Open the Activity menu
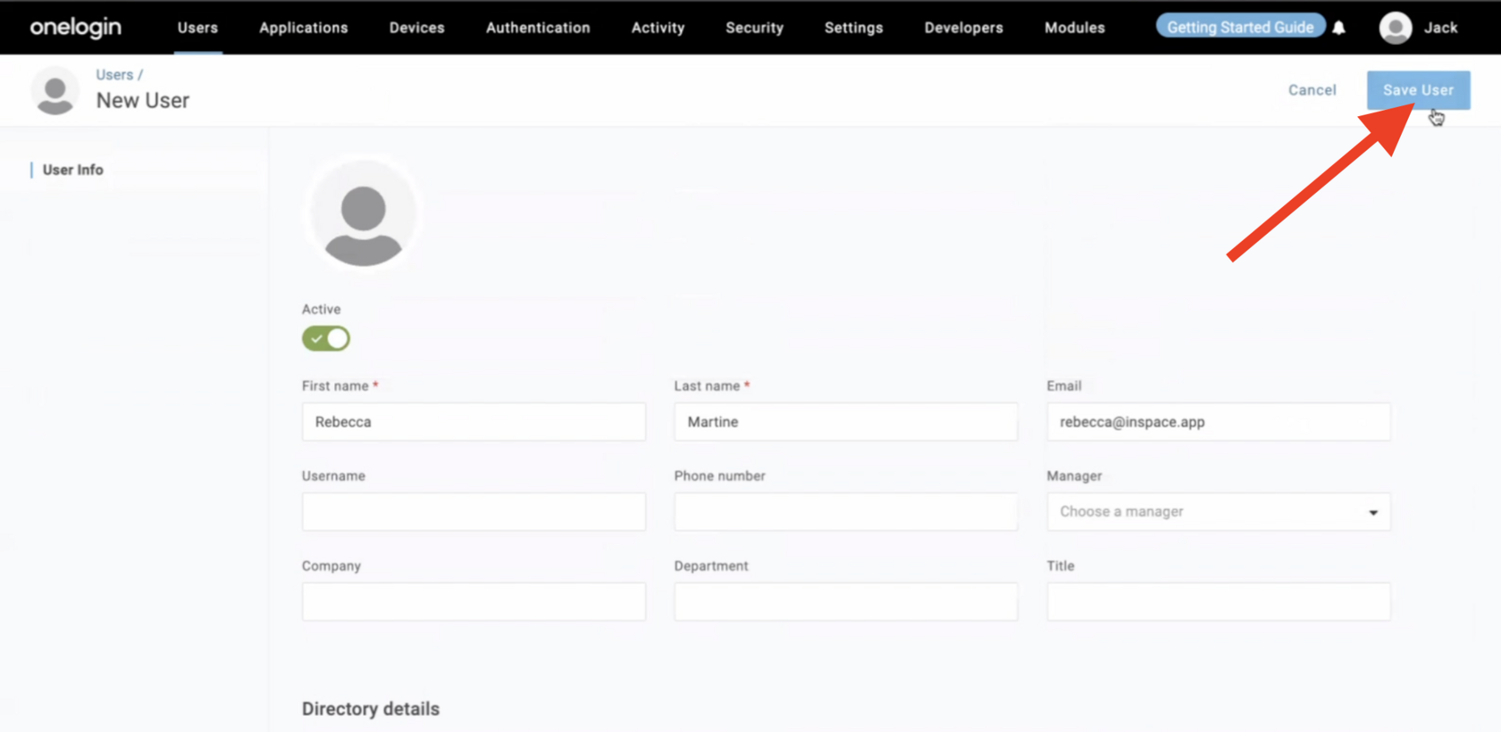Image resolution: width=1501 pixels, height=732 pixels. [658, 28]
